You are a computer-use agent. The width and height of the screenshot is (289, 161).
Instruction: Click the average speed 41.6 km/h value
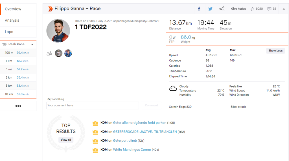point(211,55)
